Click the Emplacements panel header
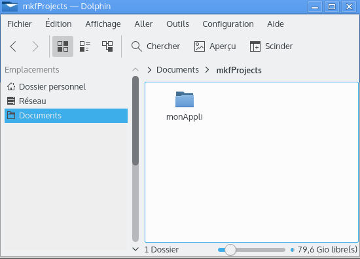 pyautogui.click(x=32, y=70)
